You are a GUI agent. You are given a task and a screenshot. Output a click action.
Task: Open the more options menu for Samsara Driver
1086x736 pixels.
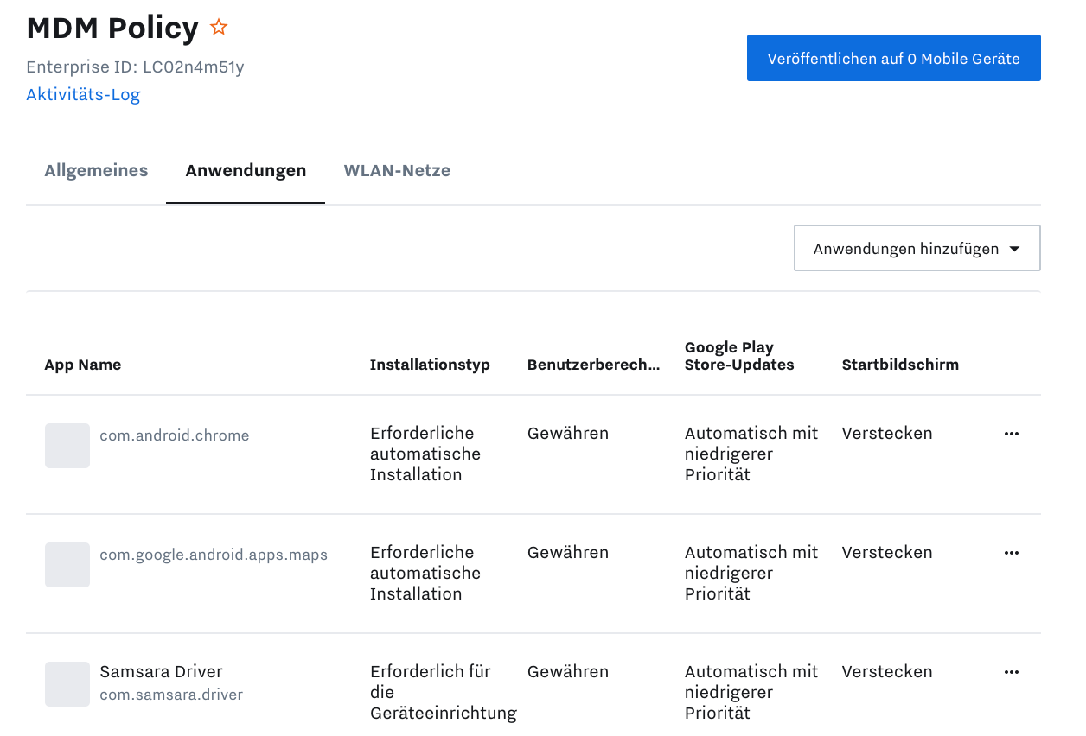point(1012,672)
